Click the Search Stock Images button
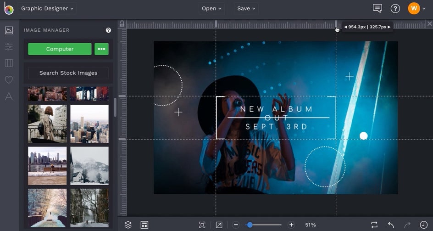Viewport: 433px width, 231px height. (x=68, y=73)
